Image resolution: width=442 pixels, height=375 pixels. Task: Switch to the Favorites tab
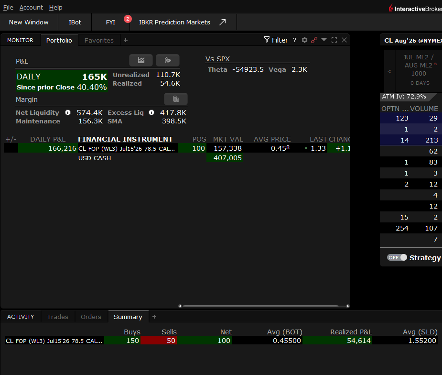coord(99,40)
